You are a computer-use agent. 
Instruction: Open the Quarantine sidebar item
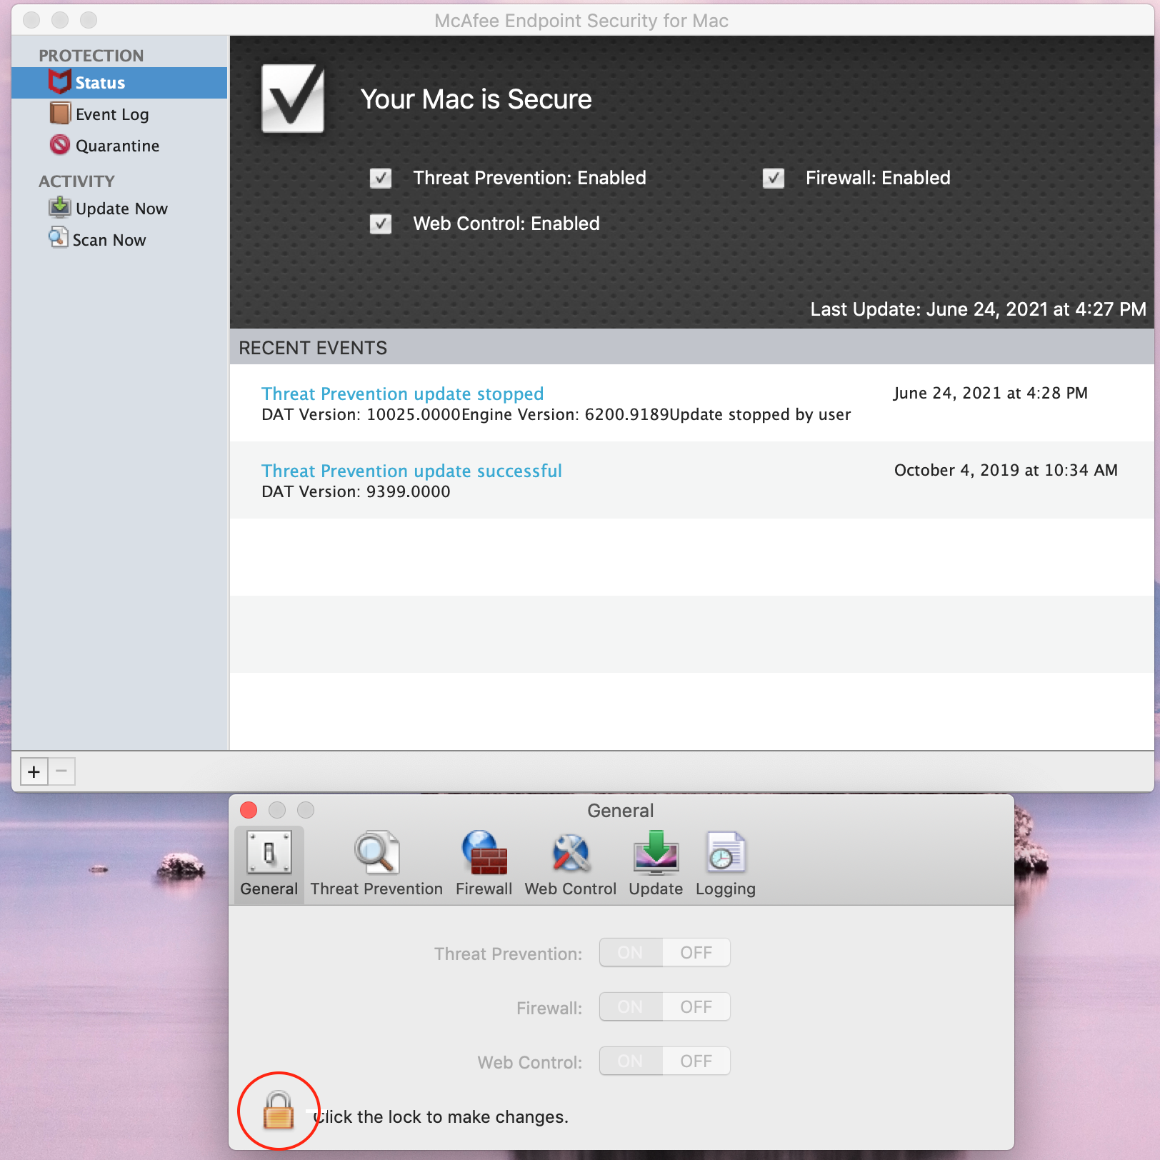117,146
